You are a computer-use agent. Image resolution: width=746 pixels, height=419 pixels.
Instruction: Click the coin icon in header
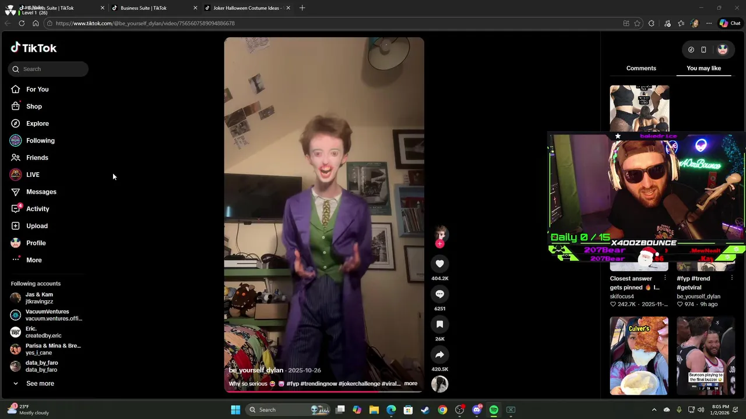coord(691,50)
